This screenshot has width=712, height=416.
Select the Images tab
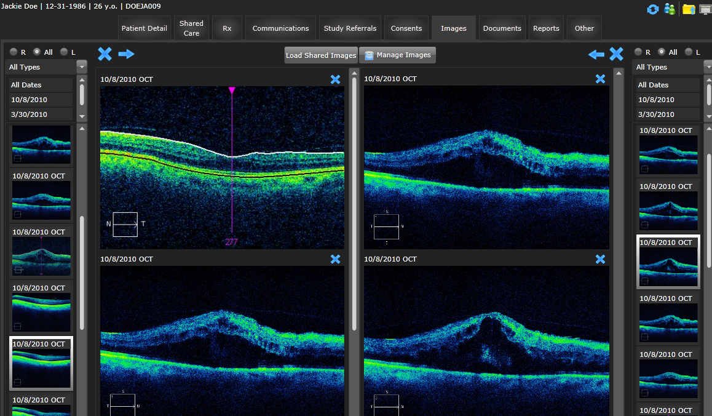tap(454, 28)
